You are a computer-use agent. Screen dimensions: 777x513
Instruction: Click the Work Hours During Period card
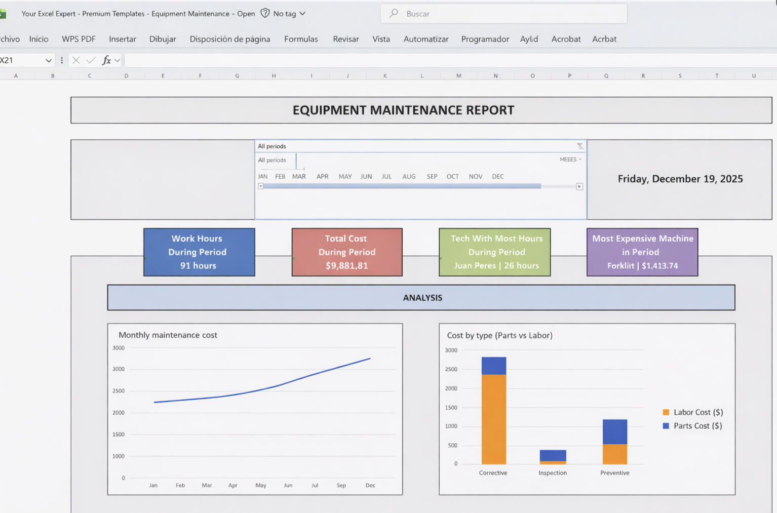(199, 252)
